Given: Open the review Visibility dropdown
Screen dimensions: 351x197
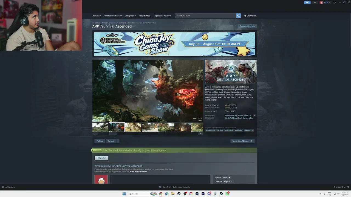Looking at the screenshot, I should tap(226, 178).
